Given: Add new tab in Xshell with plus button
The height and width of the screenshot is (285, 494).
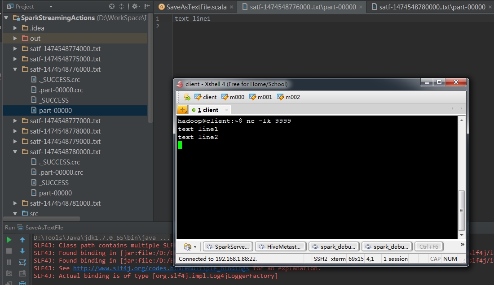Looking at the screenshot, I should coord(182,110).
